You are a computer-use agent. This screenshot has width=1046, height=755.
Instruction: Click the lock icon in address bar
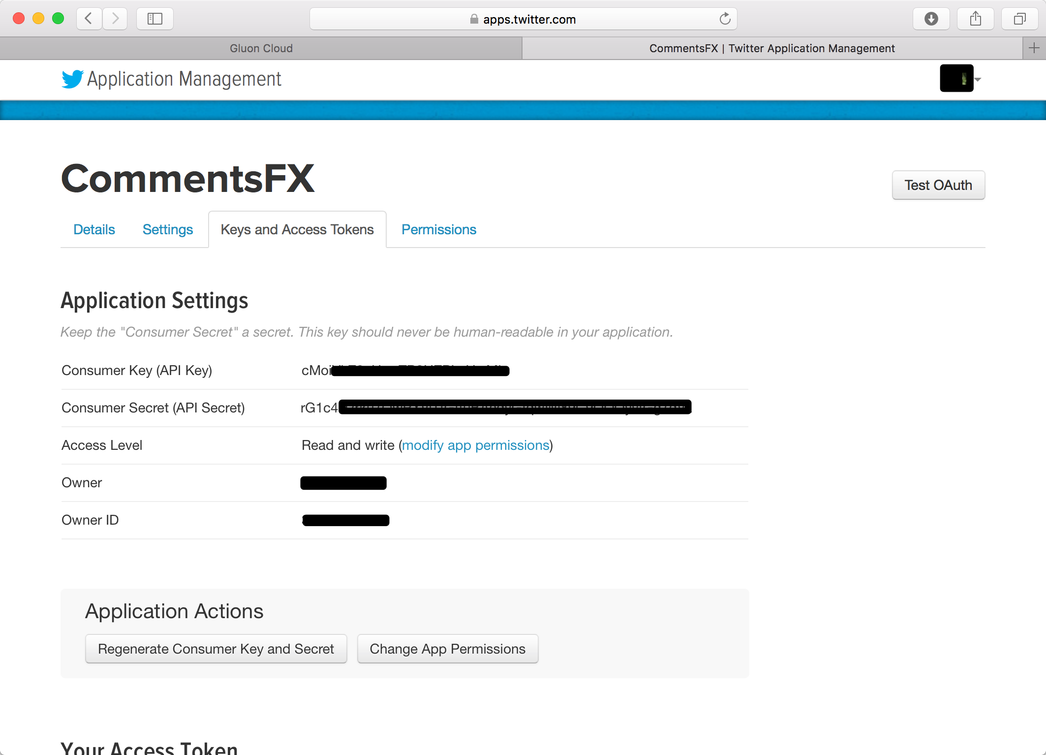click(474, 19)
